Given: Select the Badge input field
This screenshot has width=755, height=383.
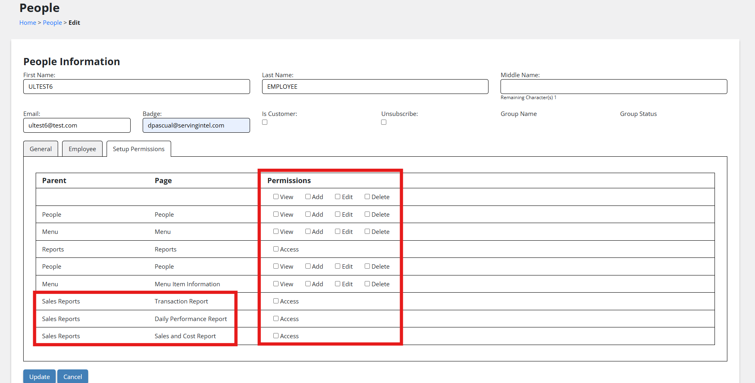Looking at the screenshot, I should tap(196, 126).
